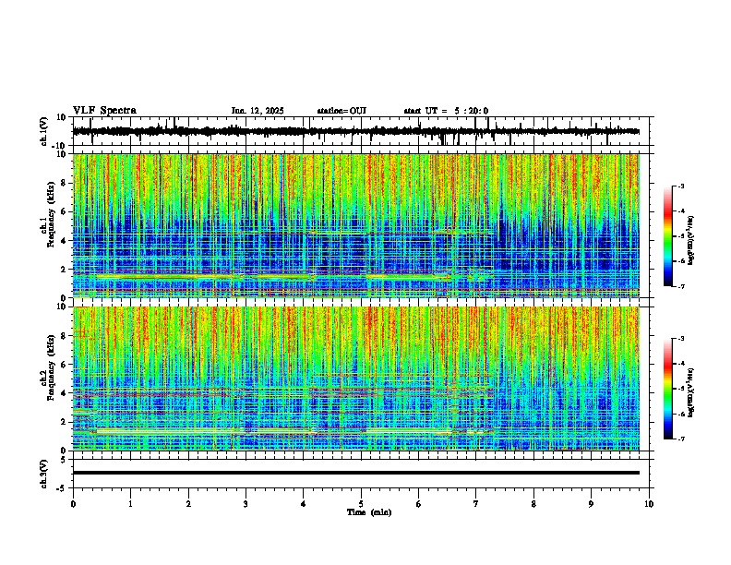Click time axis tick label '9'

591,504
